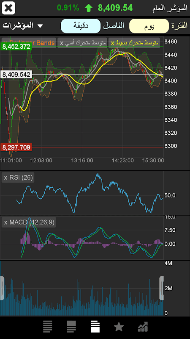Screen dimensions: 190x339
Task: Tap the striped list icon
Action: pos(48,326)
